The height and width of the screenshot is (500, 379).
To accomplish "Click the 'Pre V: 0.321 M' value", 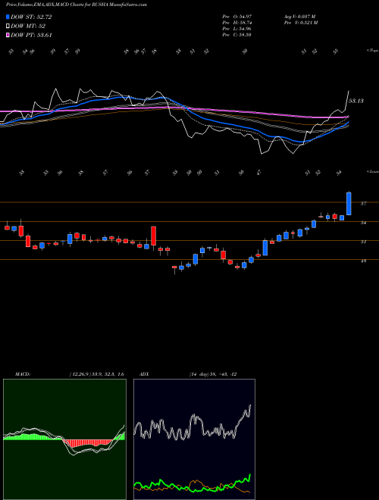I will coord(301,23).
